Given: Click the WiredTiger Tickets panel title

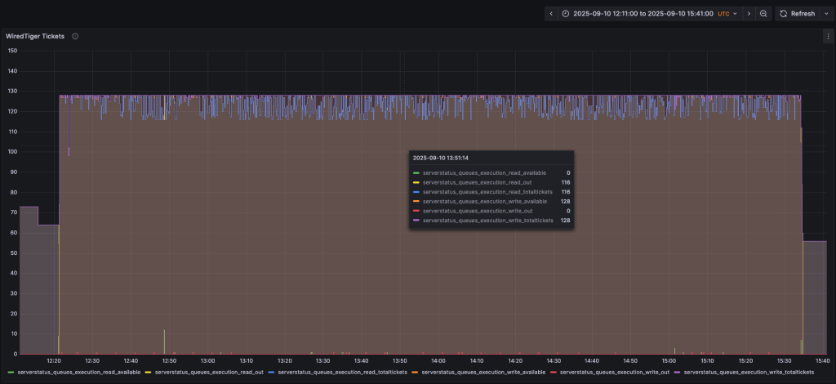Looking at the screenshot, I should (35, 37).
